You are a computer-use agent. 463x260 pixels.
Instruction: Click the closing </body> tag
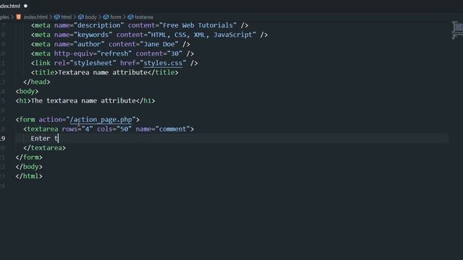pos(29,167)
